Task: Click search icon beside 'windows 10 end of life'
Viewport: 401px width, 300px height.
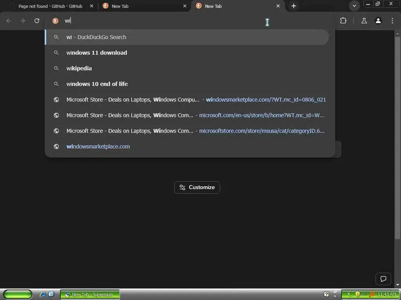Action: (56, 84)
